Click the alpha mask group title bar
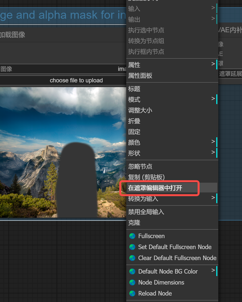 [63, 15]
